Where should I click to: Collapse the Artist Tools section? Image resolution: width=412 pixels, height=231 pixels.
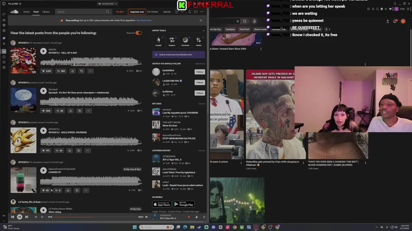(203, 30)
